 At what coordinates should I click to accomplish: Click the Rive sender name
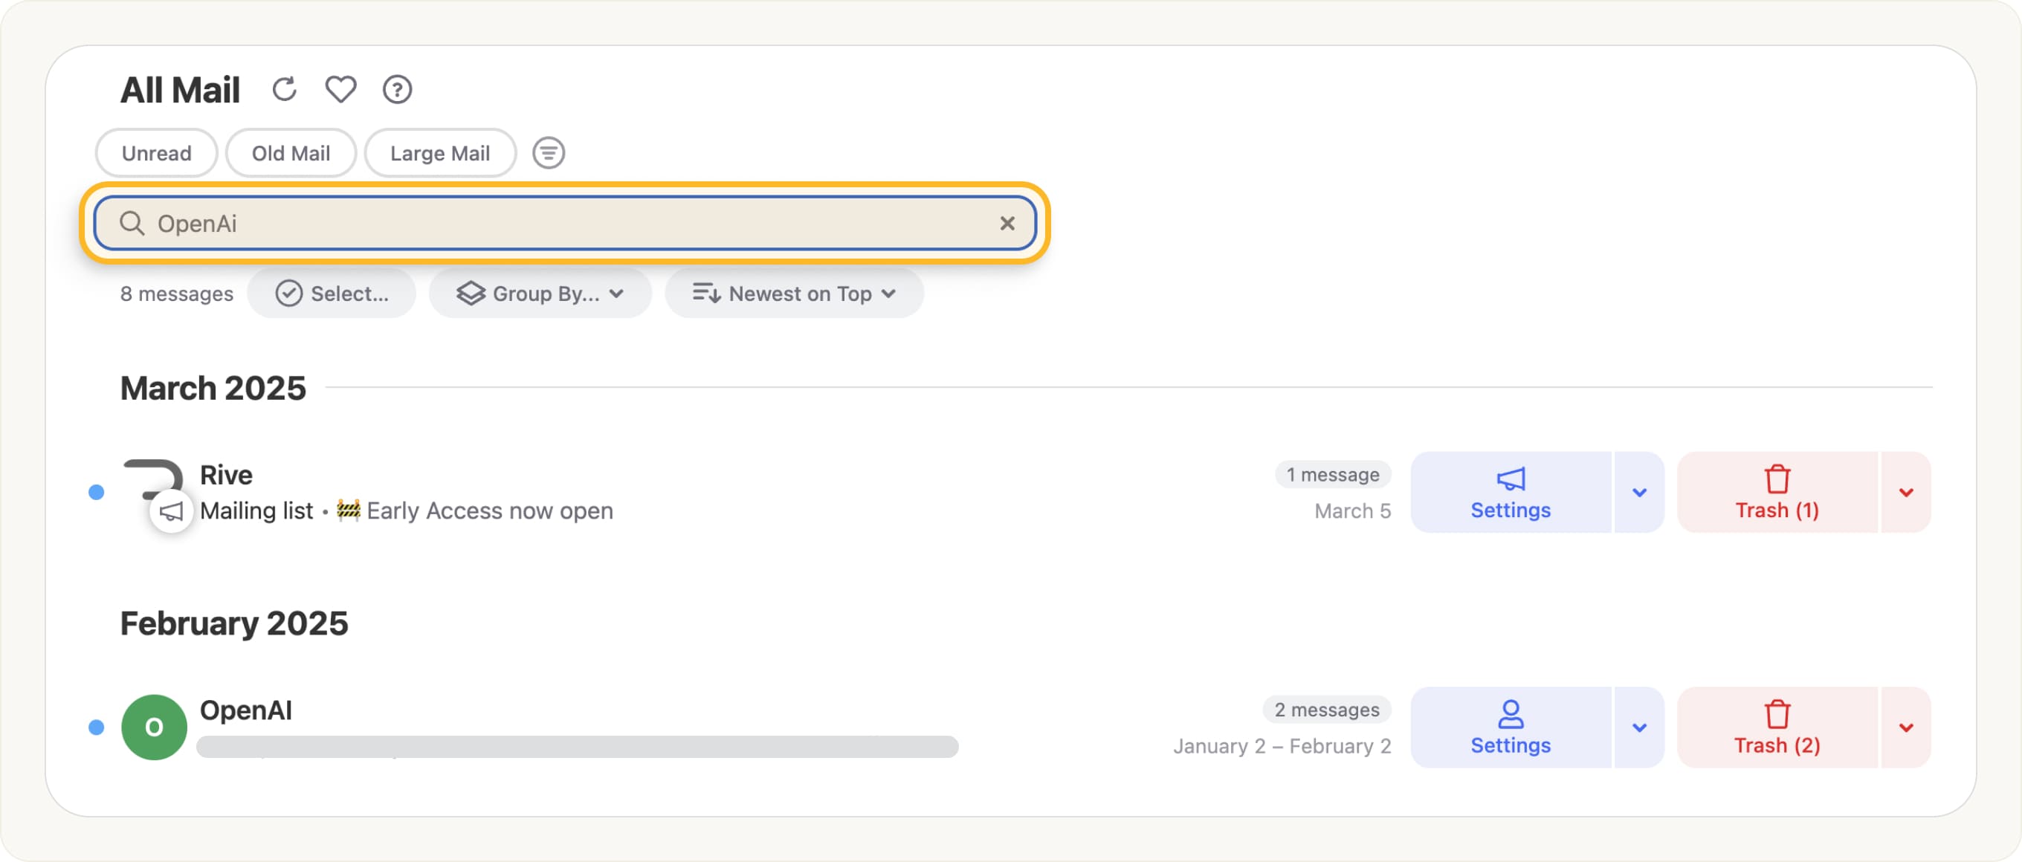(226, 475)
